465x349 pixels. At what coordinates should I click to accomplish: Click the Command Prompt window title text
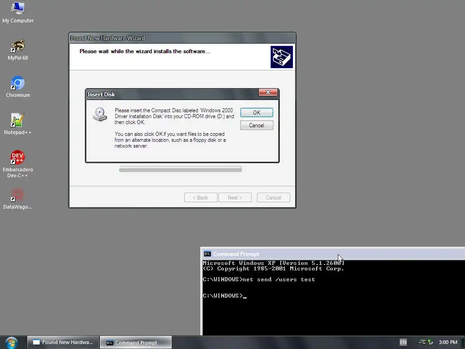(236, 254)
